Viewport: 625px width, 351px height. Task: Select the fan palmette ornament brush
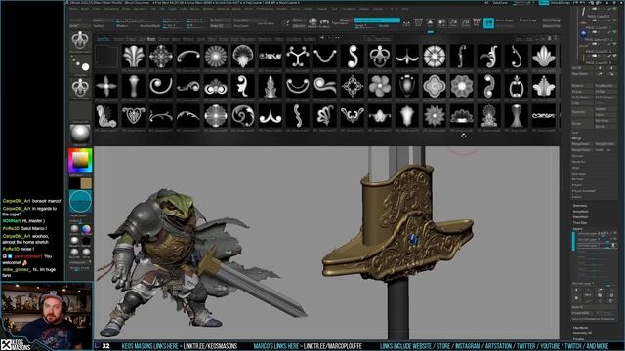(134, 57)
